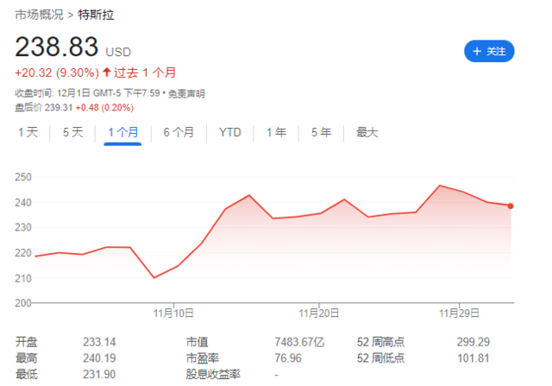Switch to the 5年 time range tab
The width and height of the screenshot is (552, 386).
coord(321,132)
